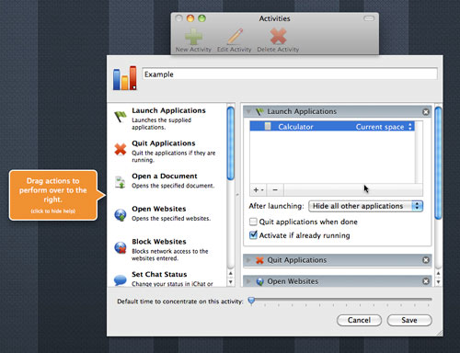Enable Quit applications when done checkbox
The height and width of the screenshot is (353, 460).
(253, 222)
